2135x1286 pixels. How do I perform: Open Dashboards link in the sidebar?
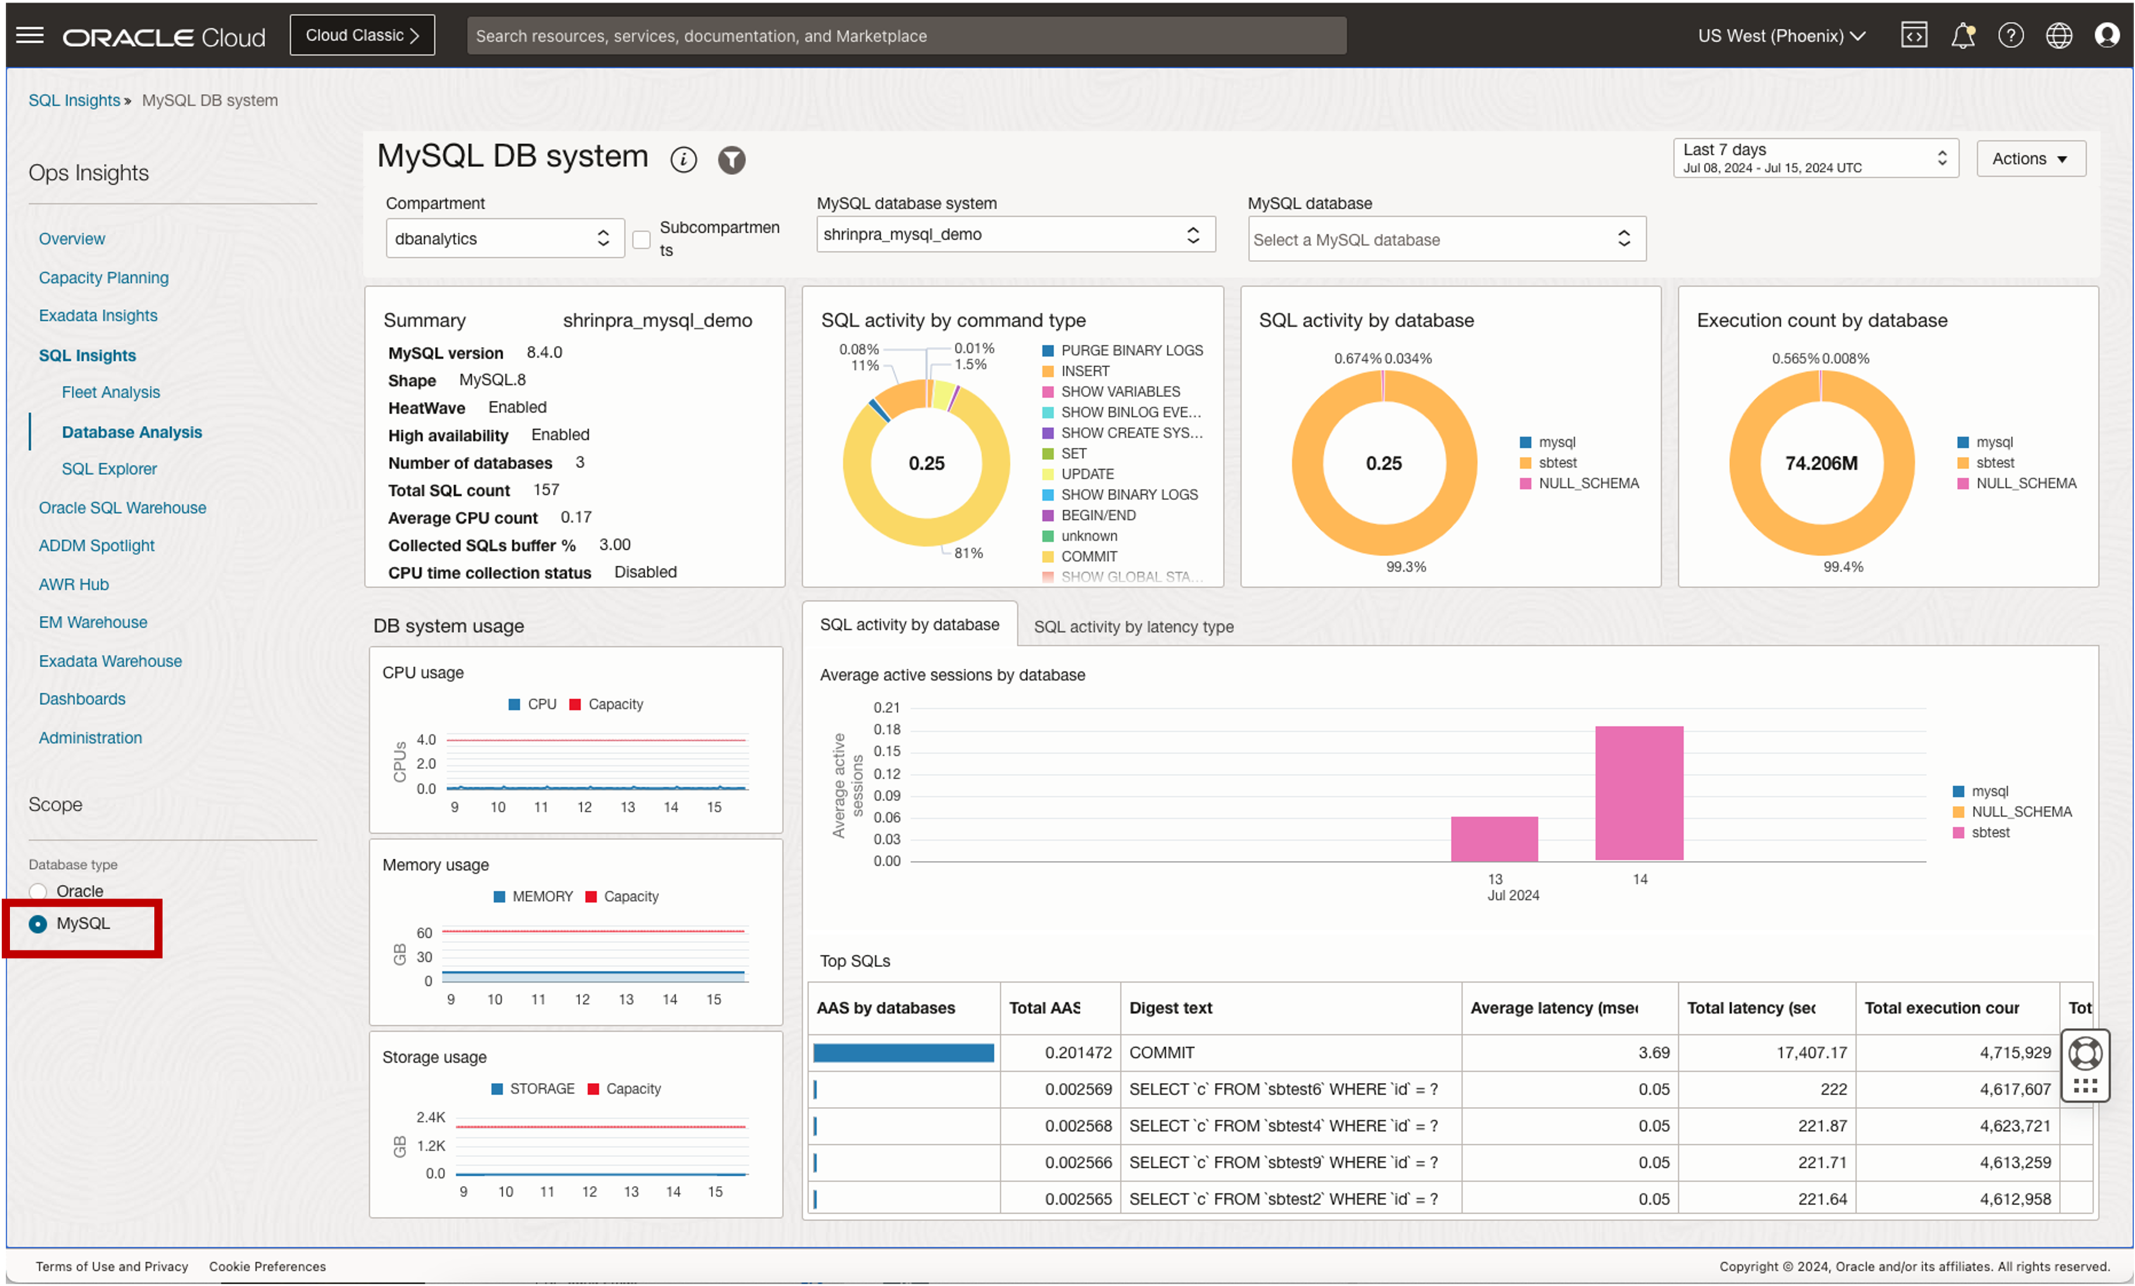click(x=81, y=699)
